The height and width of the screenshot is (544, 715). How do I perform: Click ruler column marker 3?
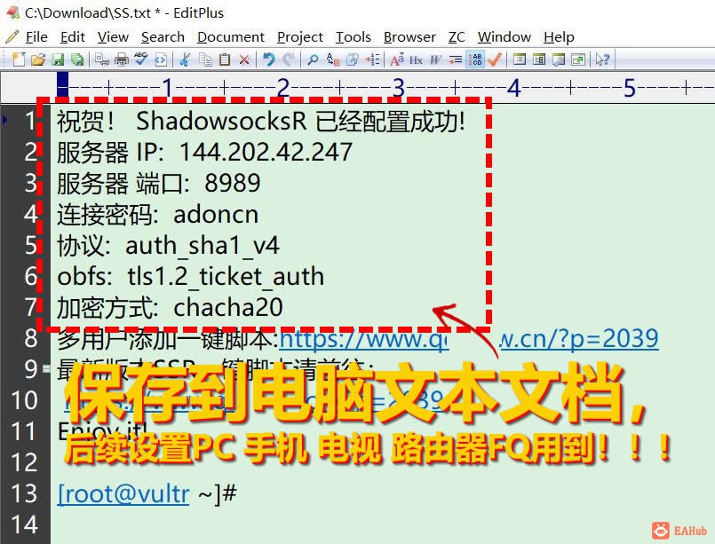[399, 88]
